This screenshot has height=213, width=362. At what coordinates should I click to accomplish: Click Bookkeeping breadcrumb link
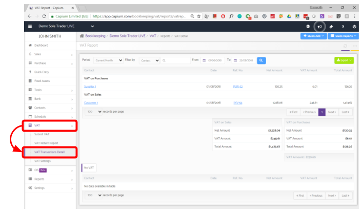(x=95, y=36)
